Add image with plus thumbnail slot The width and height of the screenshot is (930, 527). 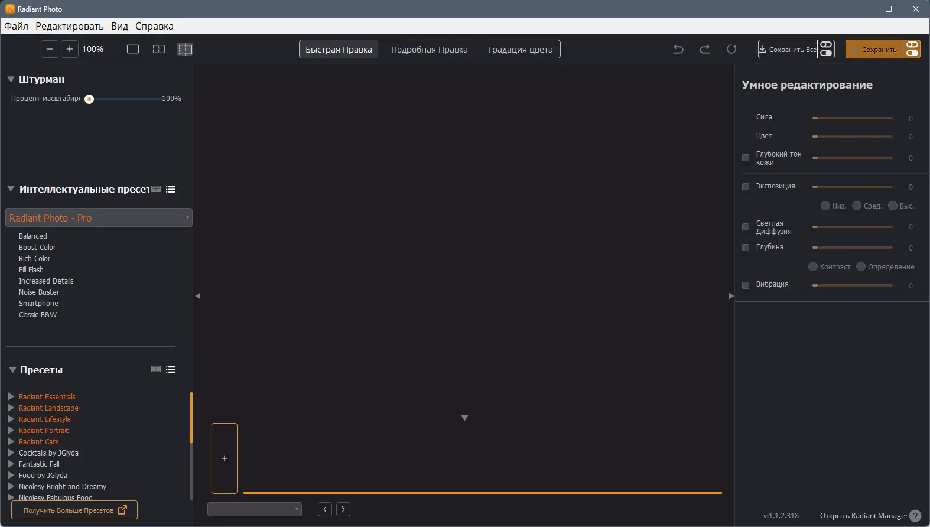225,458
